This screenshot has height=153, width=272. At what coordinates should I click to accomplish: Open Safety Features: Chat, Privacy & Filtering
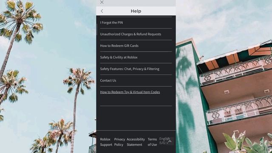tap(130, 69)
